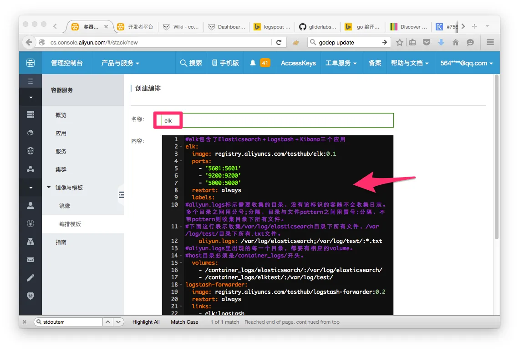Open 概览 overview menu item
This screenshot has height=351, width=519.
tap(61, 115)
